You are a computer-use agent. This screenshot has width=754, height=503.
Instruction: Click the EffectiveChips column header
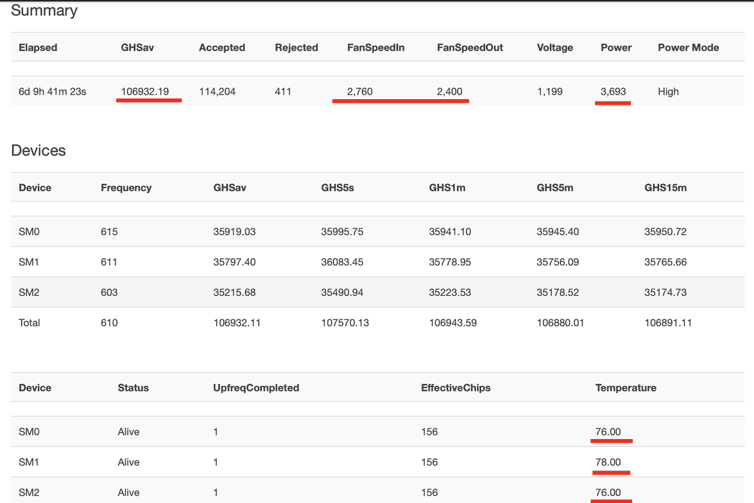point(456,388)
